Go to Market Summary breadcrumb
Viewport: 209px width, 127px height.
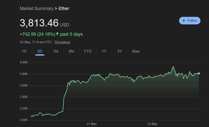[37, 9]
